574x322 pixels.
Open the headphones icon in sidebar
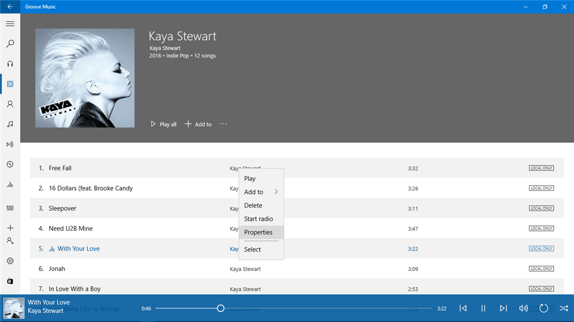click(10, 64)
